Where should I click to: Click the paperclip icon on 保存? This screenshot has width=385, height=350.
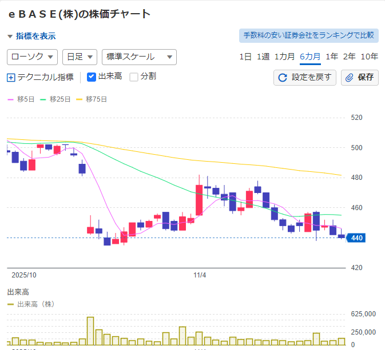[x=349, y=78]
